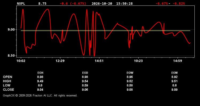Select the EOM column header
Screen dimensions: 200x106
pos(174,73)
